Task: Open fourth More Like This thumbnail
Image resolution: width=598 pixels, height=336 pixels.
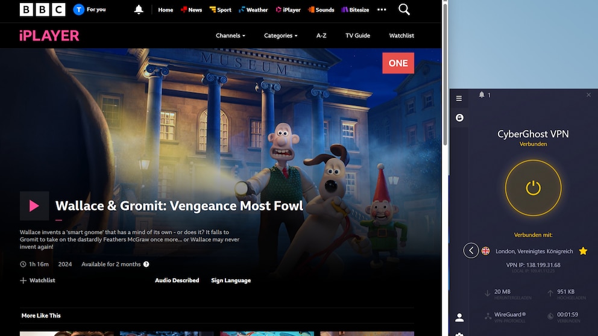Action: tap(367, 334)
